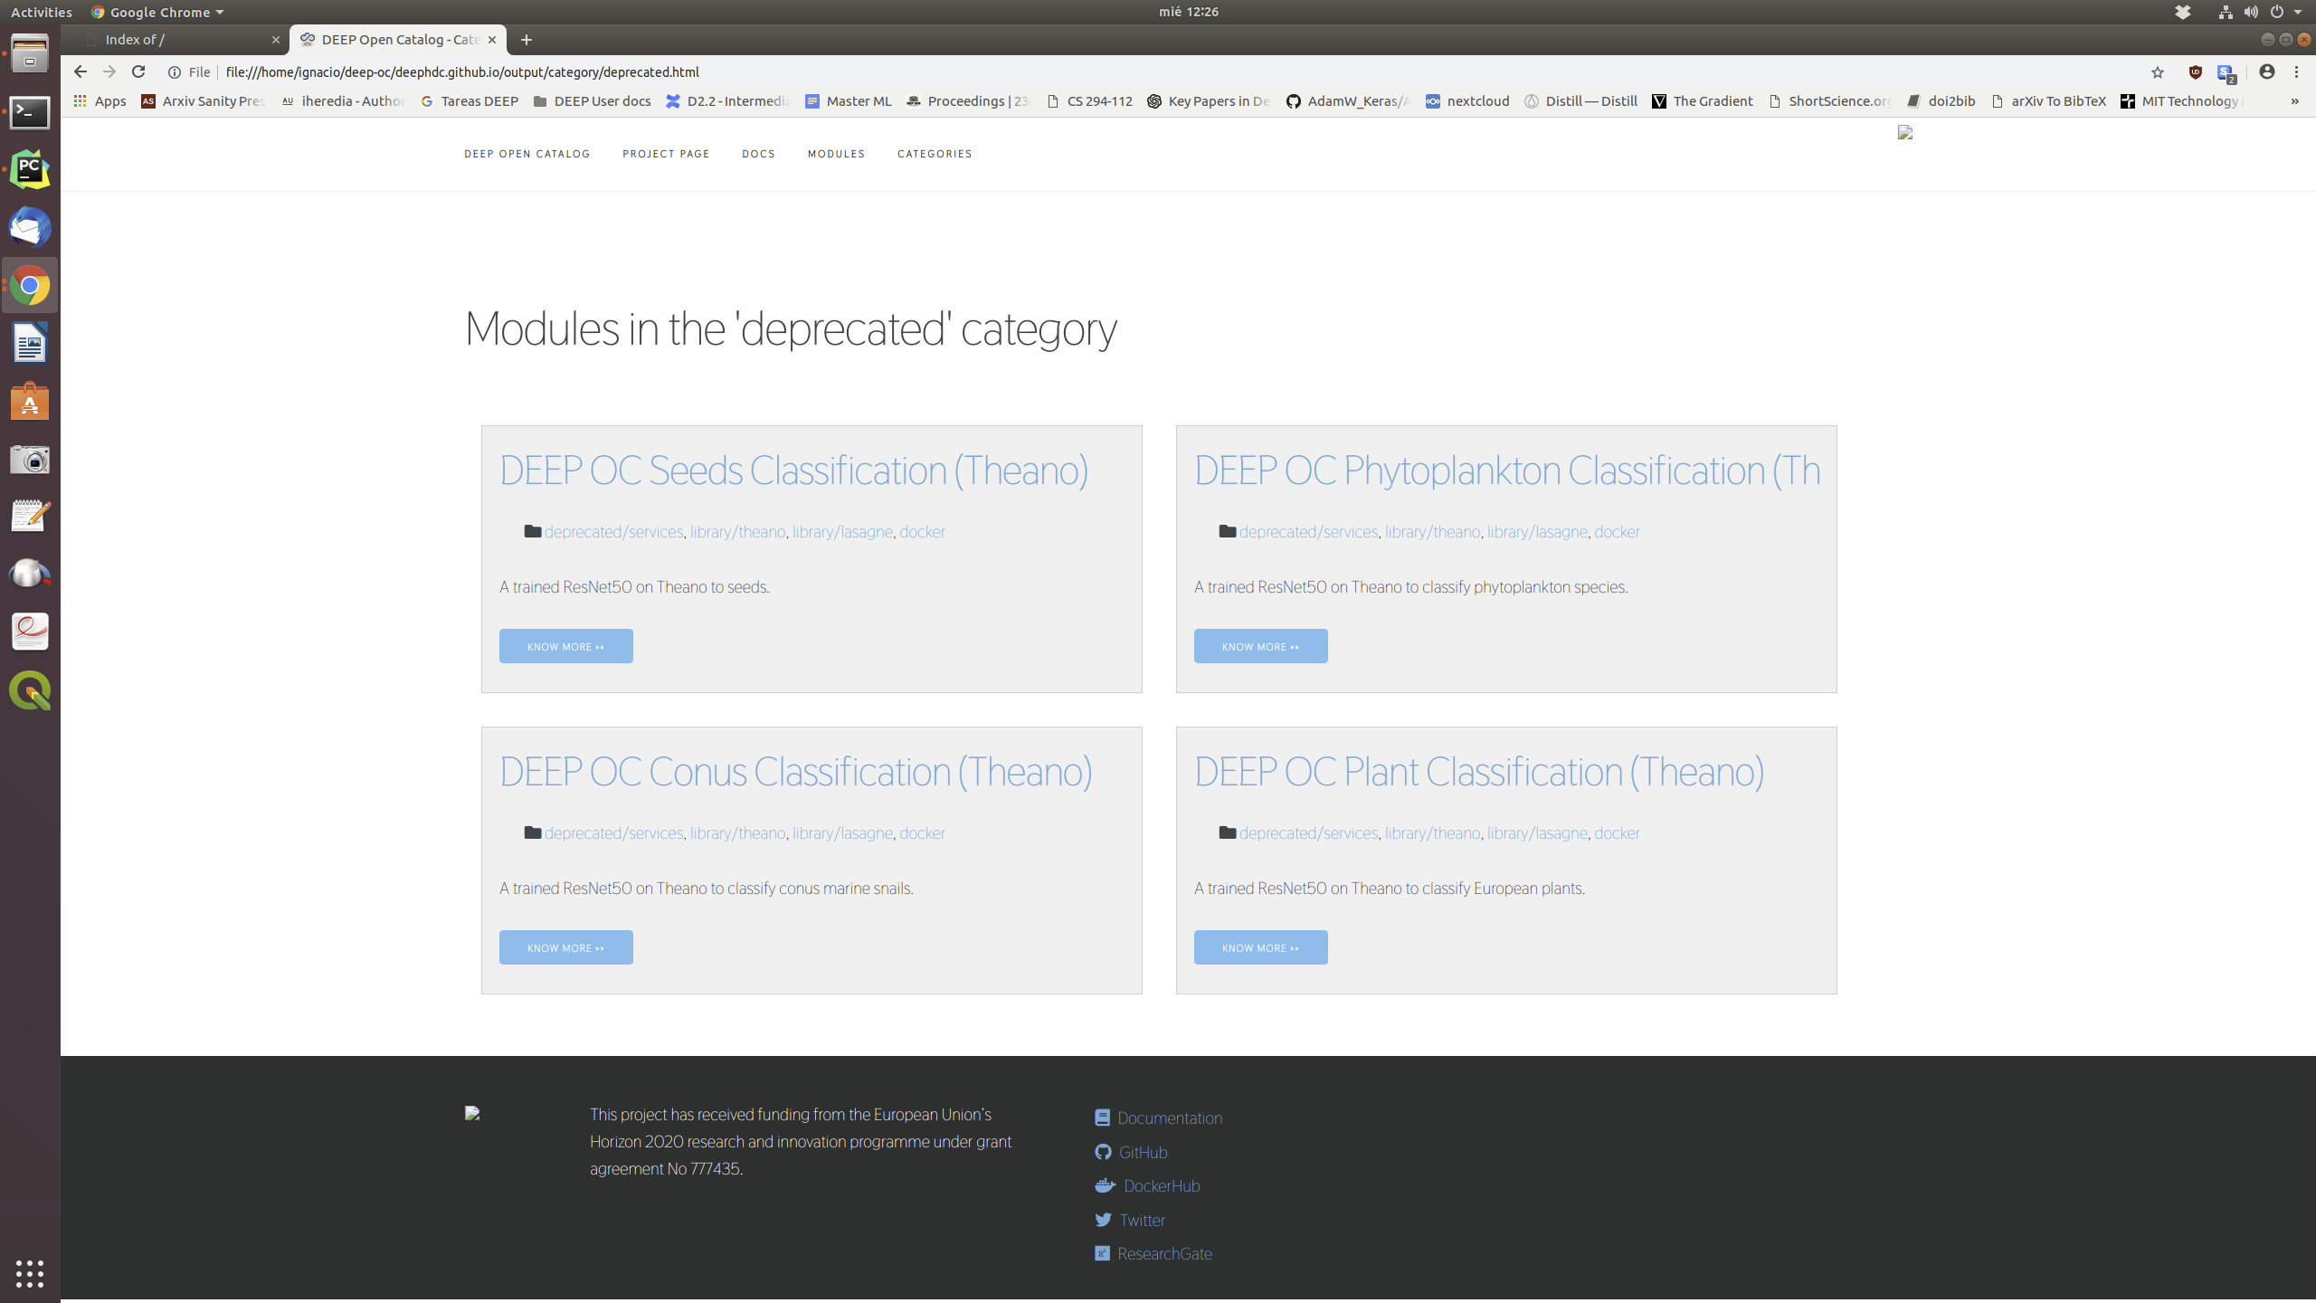Viewport: 2316px width, 1303px height.
Task: Launch PyCharm from the dock
Action: (30, 169)
